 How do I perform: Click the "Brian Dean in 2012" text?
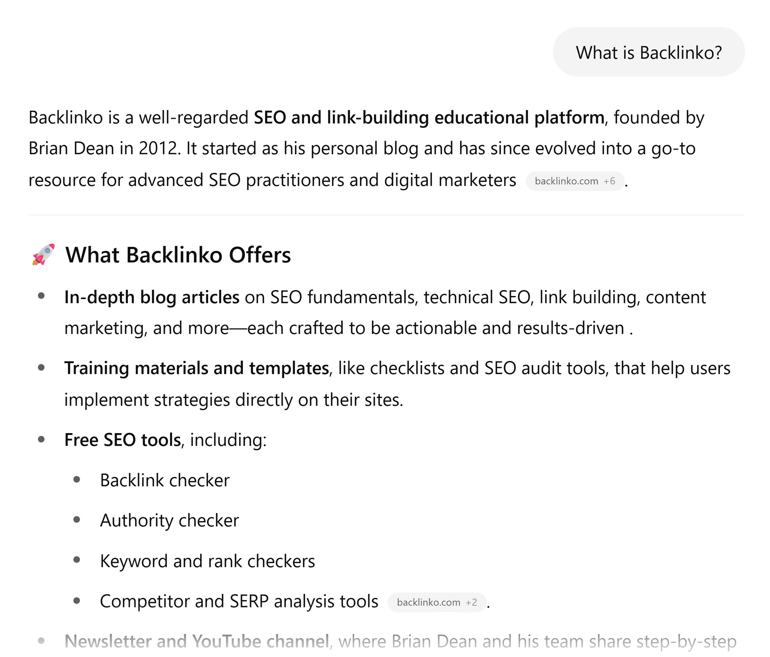(x=103, y=148)
